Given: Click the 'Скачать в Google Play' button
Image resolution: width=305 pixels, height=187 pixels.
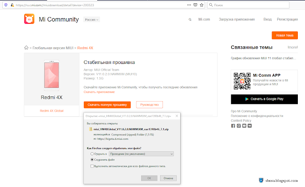Looking at the screenshot, I should point(264,99).
